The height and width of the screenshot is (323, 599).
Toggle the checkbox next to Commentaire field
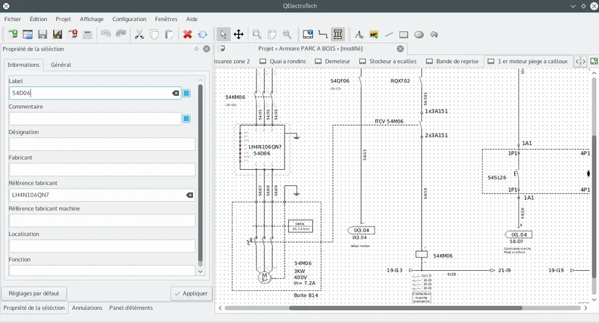186,118
